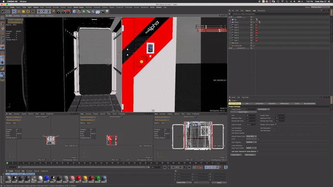
Task: Toggle Z axis lock
Action: point(48,12)
